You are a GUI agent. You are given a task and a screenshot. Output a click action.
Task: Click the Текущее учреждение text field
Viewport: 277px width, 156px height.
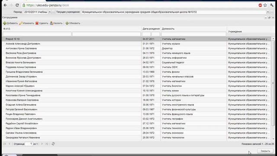[x=174, y=12]
